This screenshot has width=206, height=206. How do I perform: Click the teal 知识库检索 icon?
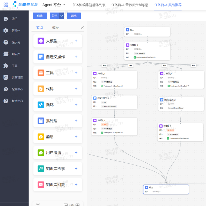(41, 169)
